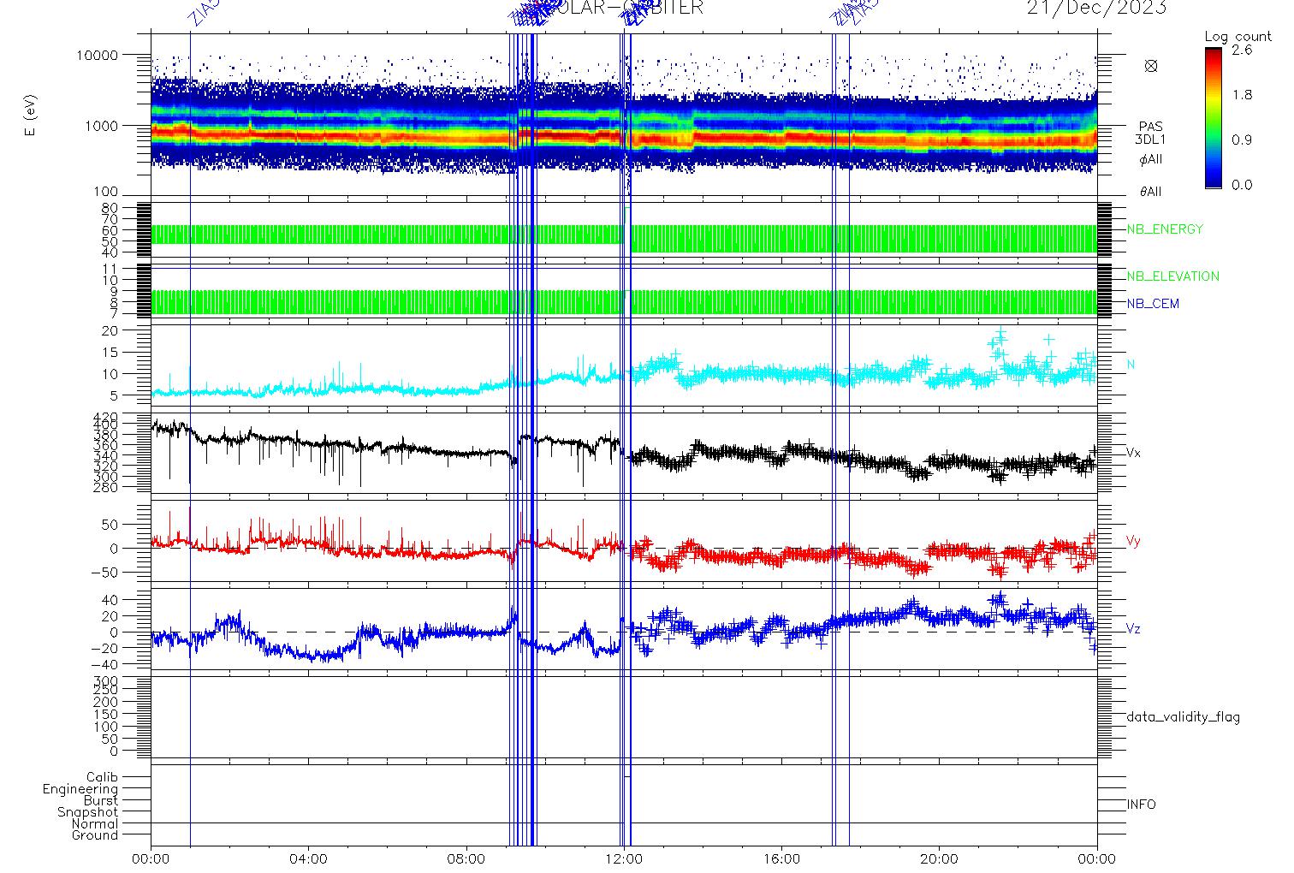Click the 3DL1 product label
The height and width of the screenshot is (873, 1294).
(1151, 139)
